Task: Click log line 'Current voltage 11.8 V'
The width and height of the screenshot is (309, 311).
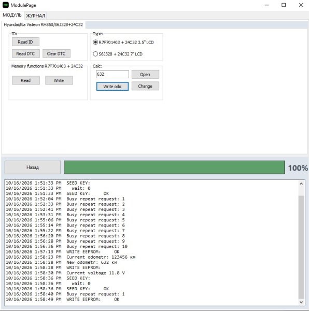Action: tap(65, 273)
